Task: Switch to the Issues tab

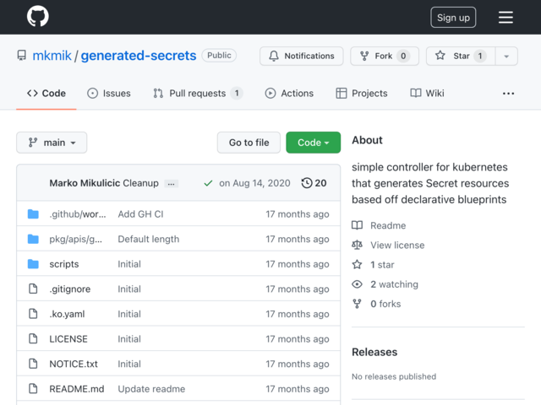Action: [x=109, y=94]
